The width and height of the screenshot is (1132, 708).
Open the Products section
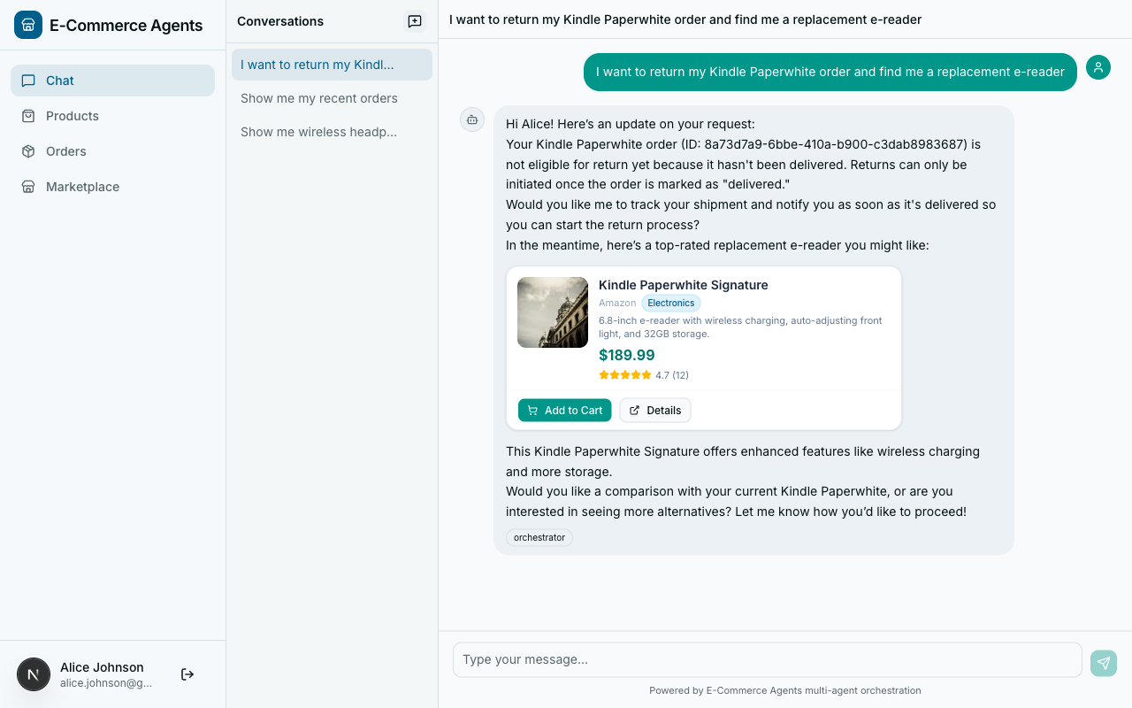coord(72,116)
